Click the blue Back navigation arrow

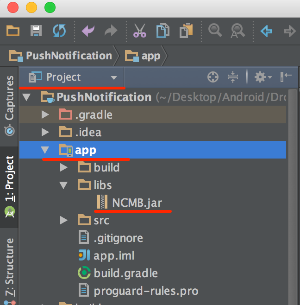tap(266, 31)
